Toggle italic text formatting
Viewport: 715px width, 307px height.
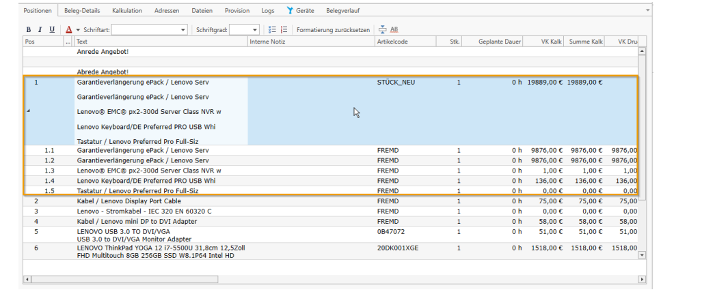click(x=40, y=30)
